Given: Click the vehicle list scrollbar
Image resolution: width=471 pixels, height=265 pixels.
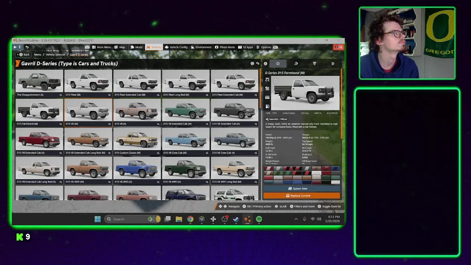Looking at the screenshot, I should [x=261, y=88].
